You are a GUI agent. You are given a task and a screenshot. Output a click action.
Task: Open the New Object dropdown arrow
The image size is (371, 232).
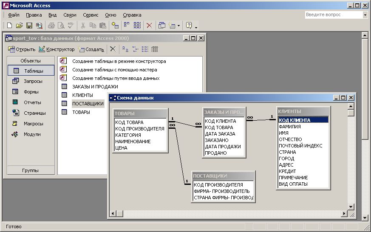point(178,25)
